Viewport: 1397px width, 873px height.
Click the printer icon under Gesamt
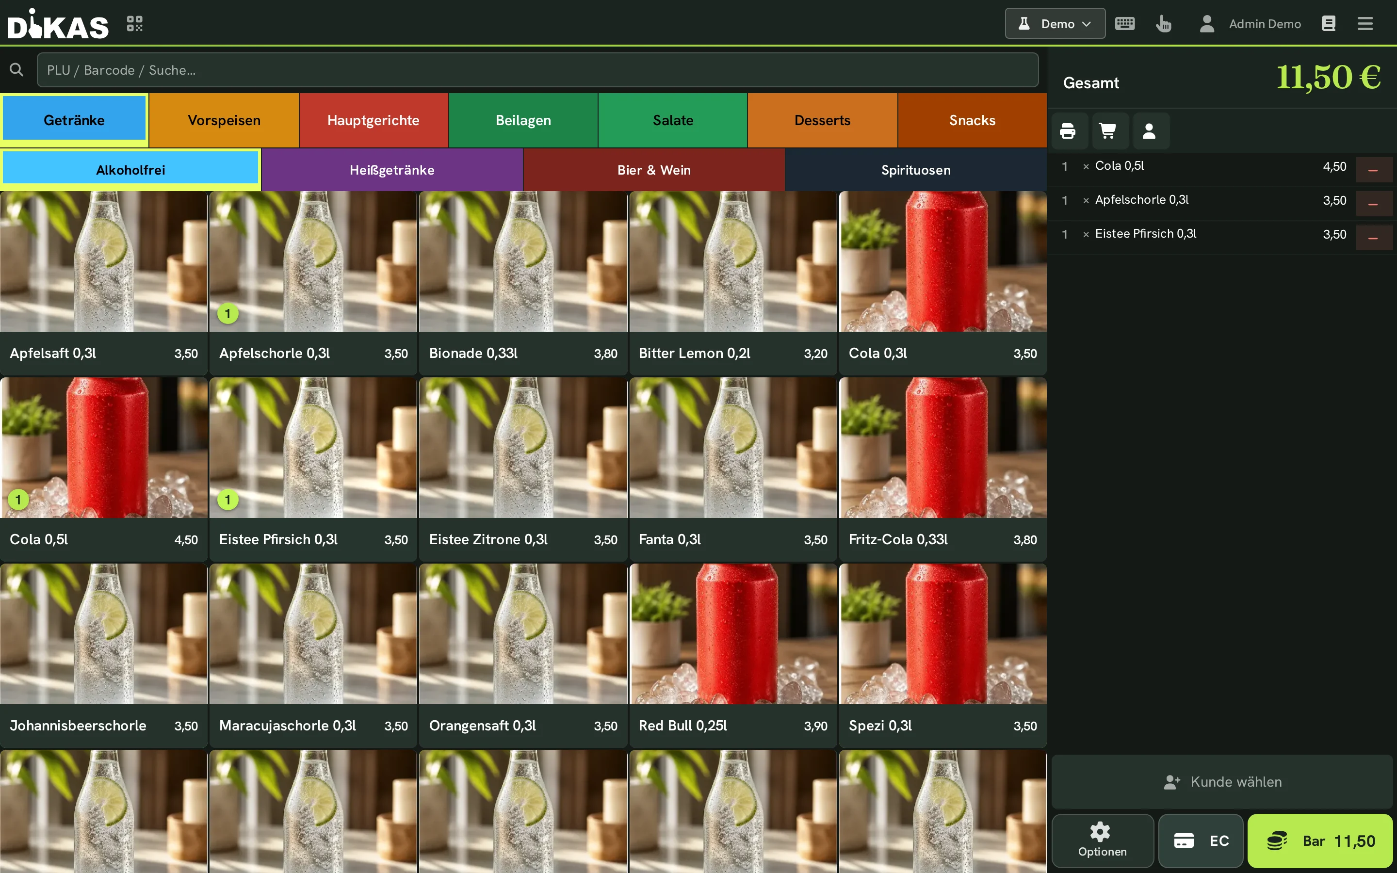1068,131
